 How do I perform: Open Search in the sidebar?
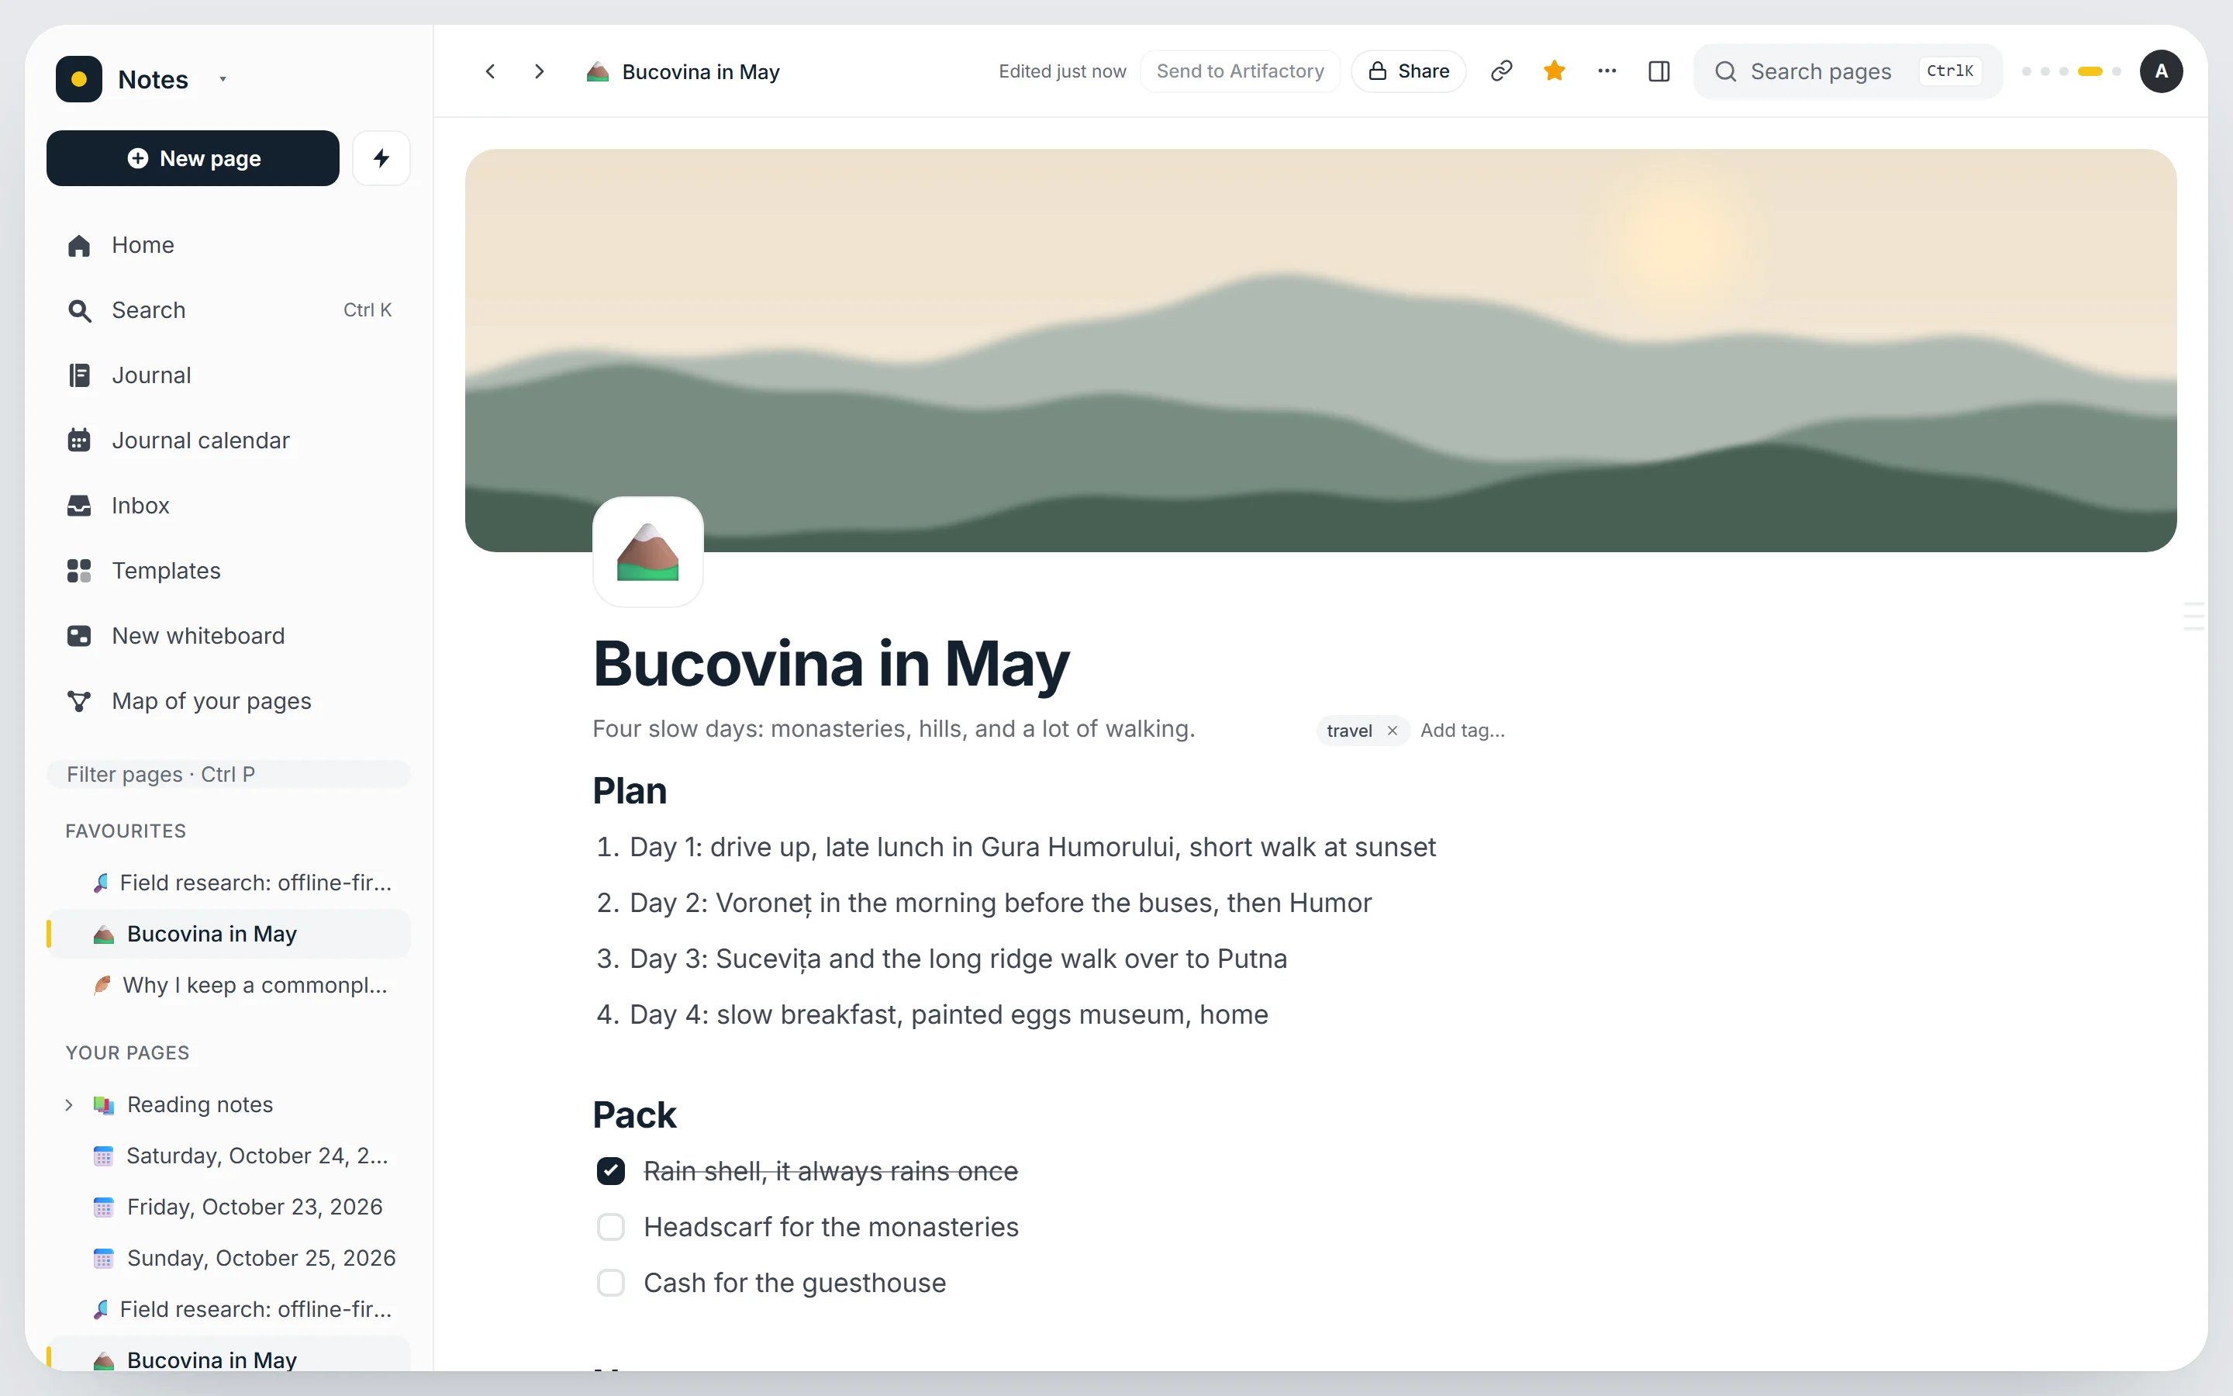point(228,310)
